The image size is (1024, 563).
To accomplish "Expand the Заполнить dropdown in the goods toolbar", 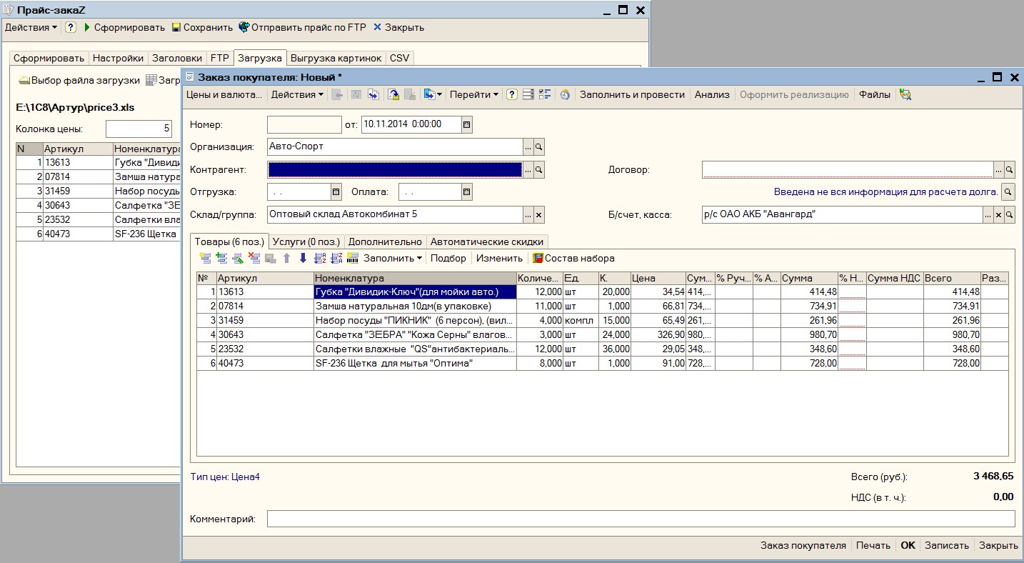I will click(393, 259).
